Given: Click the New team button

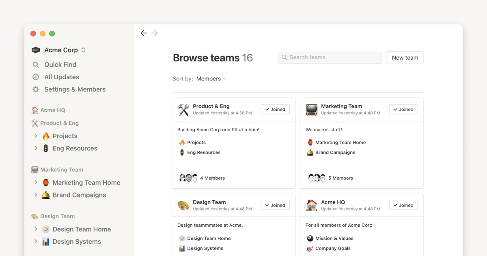Looking at the screenshot, I should 405,58.
